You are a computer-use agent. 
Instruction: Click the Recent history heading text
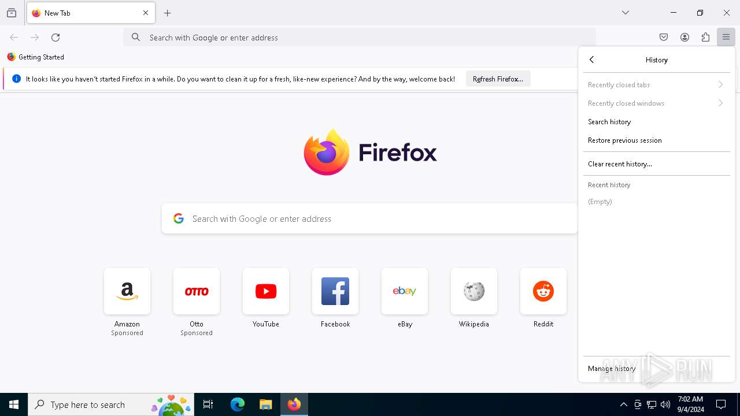pyautogui.click(x=609, y=185)
